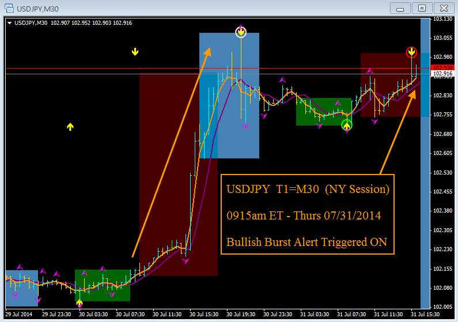Click the 103.130 price axis label
This screenshot has width=458, height=322.
tap(442, 19)
